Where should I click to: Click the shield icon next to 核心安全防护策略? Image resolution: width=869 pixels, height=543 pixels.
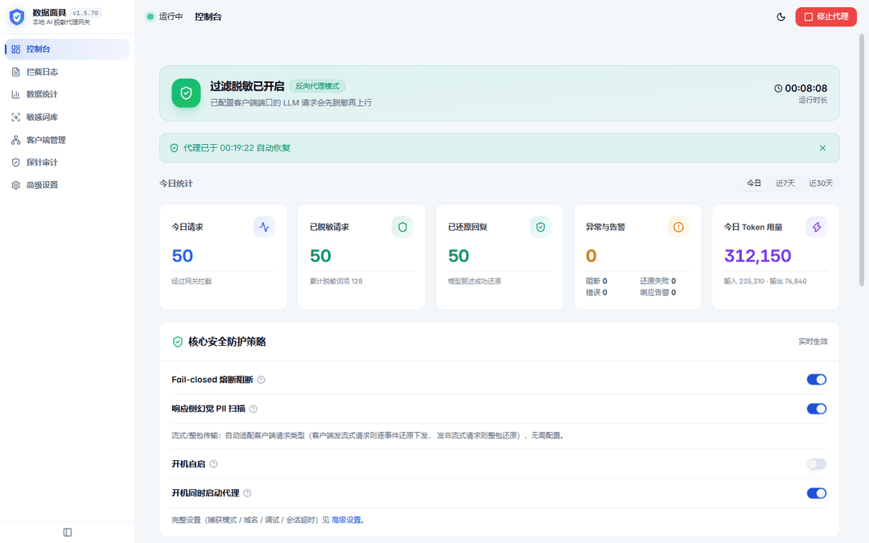[x=177, y=342]
